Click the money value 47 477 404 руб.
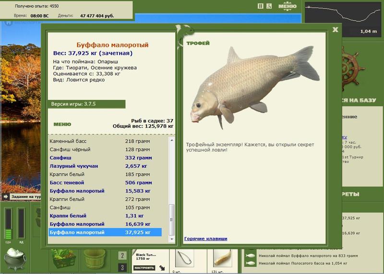Viewport: 384px width, 274px height. click(97, 16)
